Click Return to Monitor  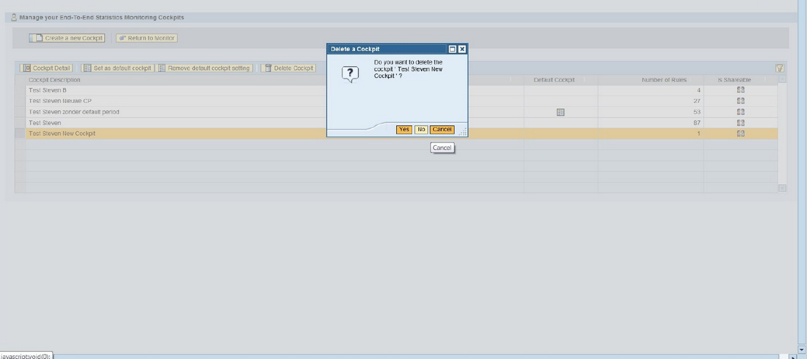point(147,38)
